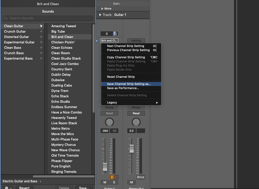Select the Echo Studio sound

click(x=70, y=102)
